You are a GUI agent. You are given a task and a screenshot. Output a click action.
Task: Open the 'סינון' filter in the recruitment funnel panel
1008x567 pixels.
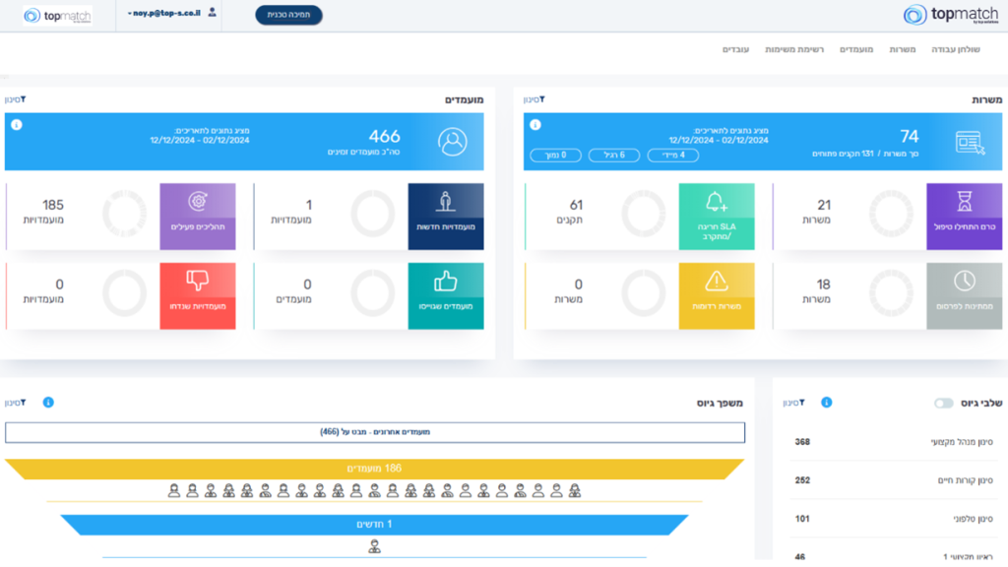coord(15,403)
